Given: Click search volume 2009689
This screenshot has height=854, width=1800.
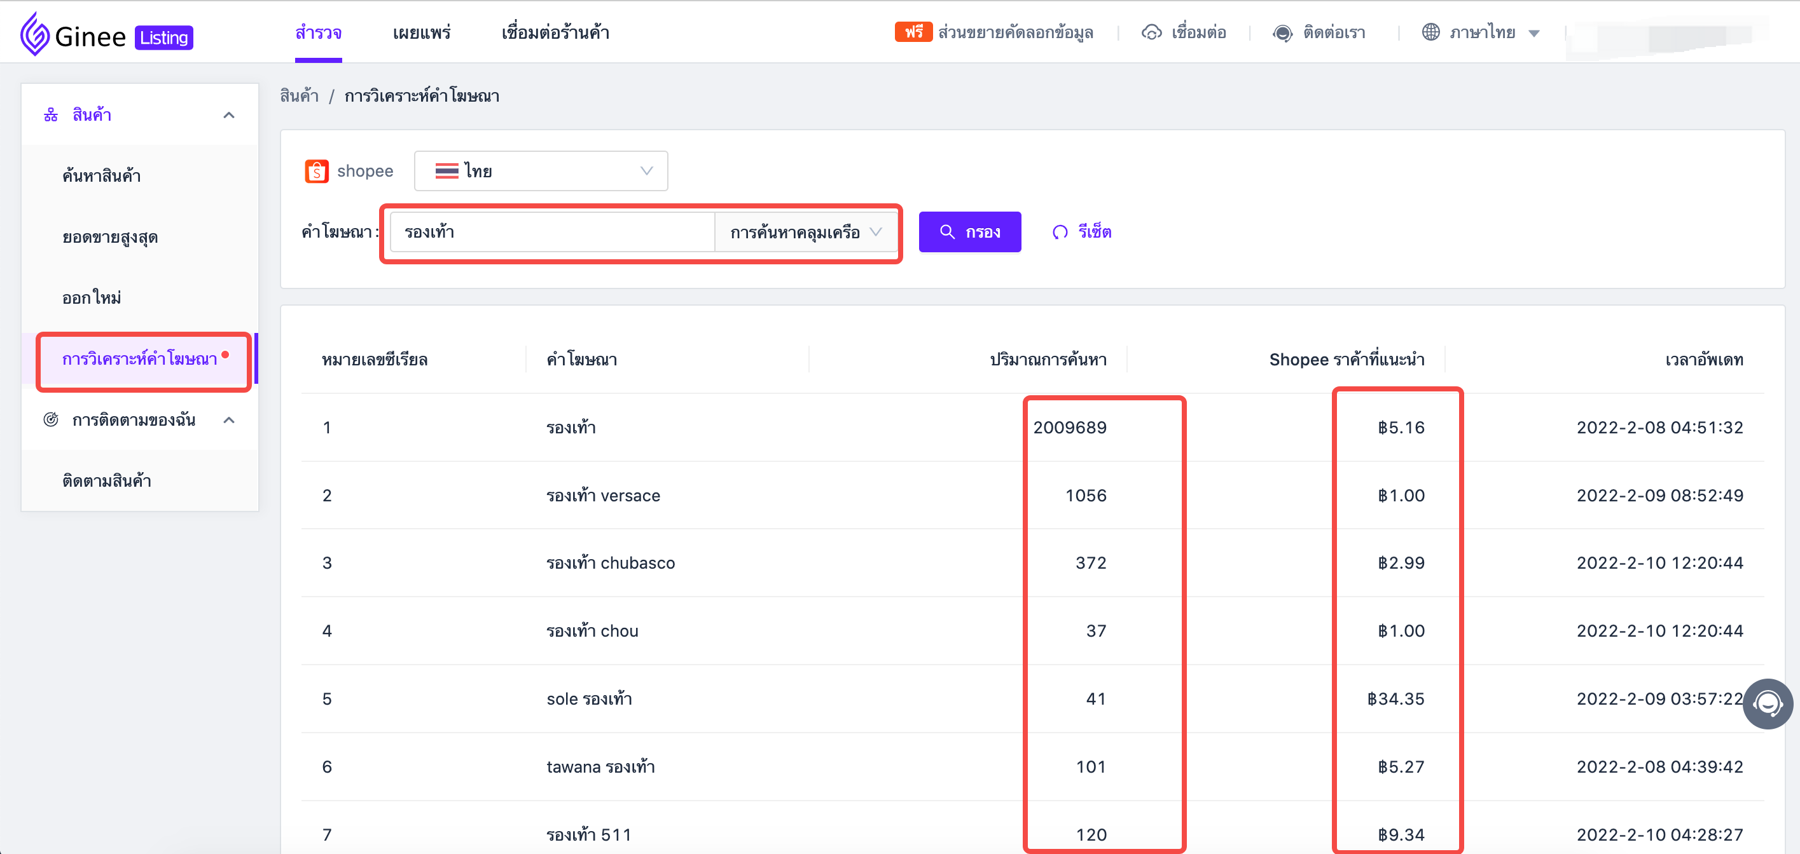Looking at the screenshot, I should coord(1070,428).
